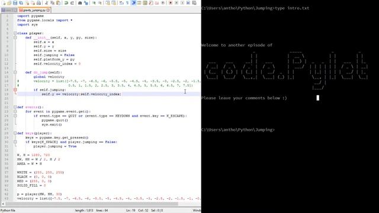The height and width of the screenshot is (213, 379).
Task: Toggle the highlighted Indent Guide icon
Action: tap(134, 3)
